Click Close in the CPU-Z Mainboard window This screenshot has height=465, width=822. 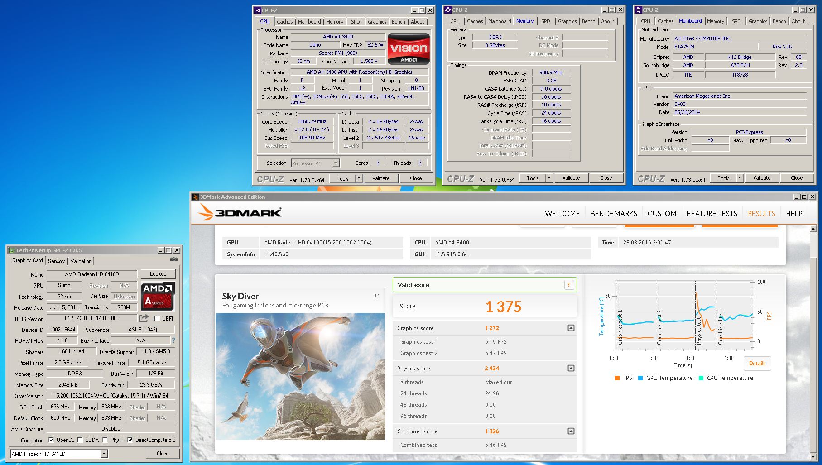797,178
